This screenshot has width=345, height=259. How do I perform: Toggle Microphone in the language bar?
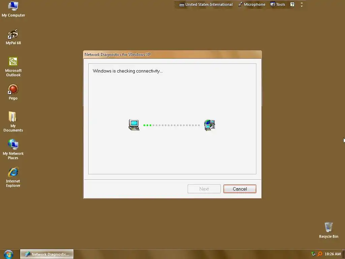pos(252,4)
